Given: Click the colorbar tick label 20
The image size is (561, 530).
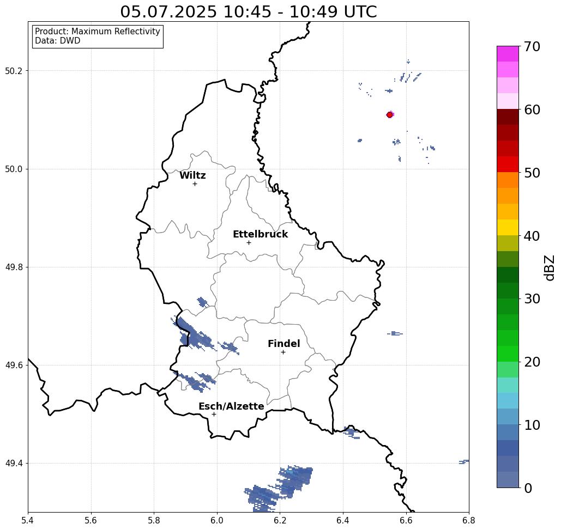Looking at the screenshot, I should [532, 362].
